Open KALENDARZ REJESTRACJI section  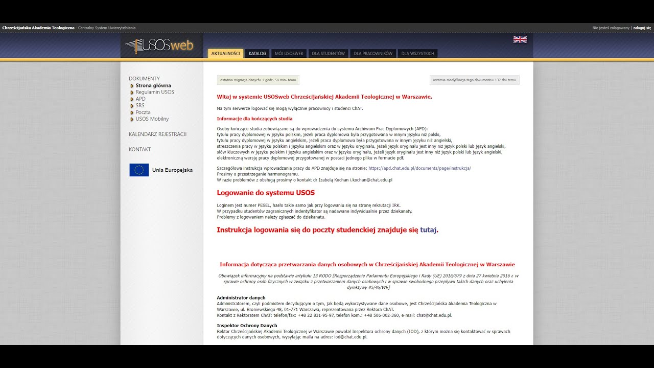pyautogui.click(x=157, y=134)
